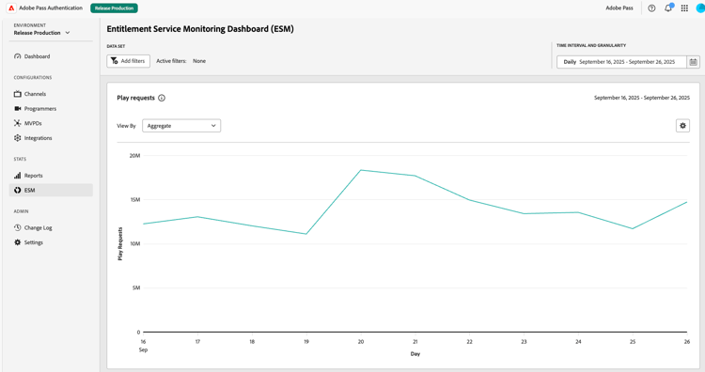
Task: Open the notifications bell icon
Action: click(668, 8)
